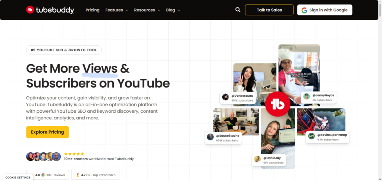Viewport: 382px width, 181px height.
Task: Expand the Features chevron arrow
Action: (x=127, y=10)
